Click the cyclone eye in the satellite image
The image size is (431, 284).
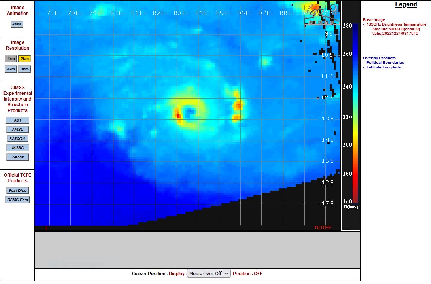coord(190,112)
